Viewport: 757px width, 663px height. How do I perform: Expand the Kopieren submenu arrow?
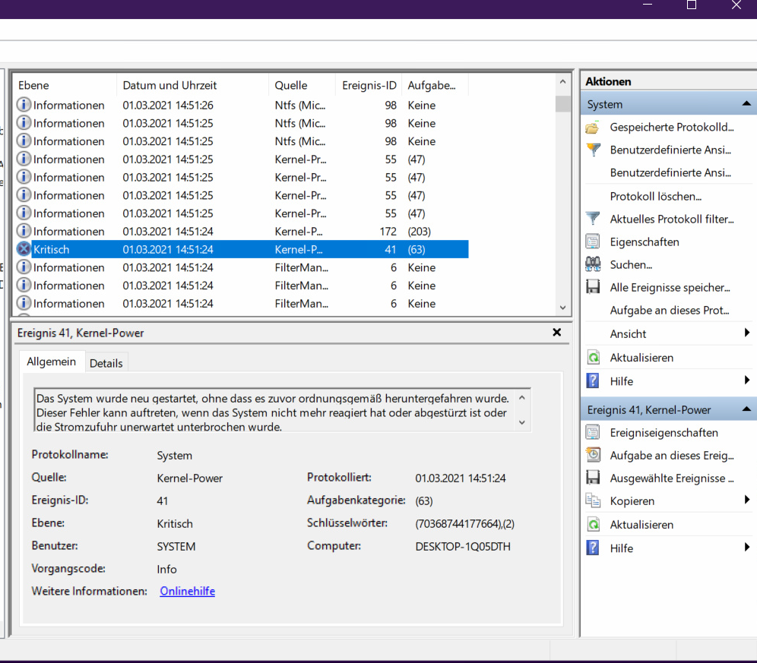point(747,500)
